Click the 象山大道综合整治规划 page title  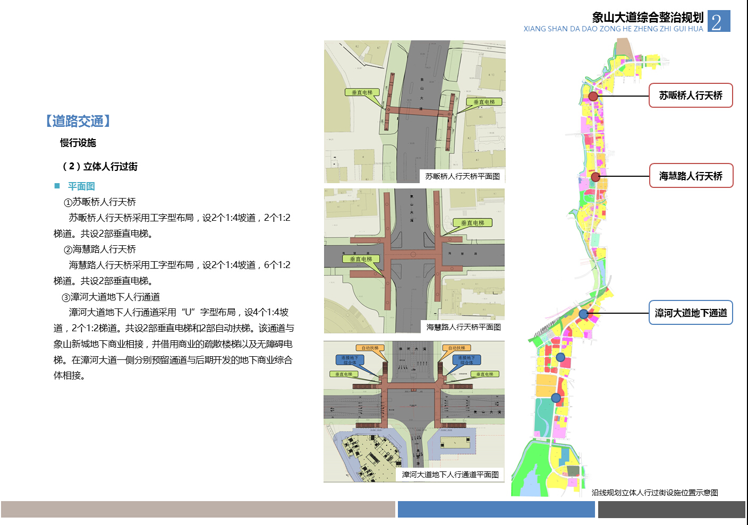647,18
